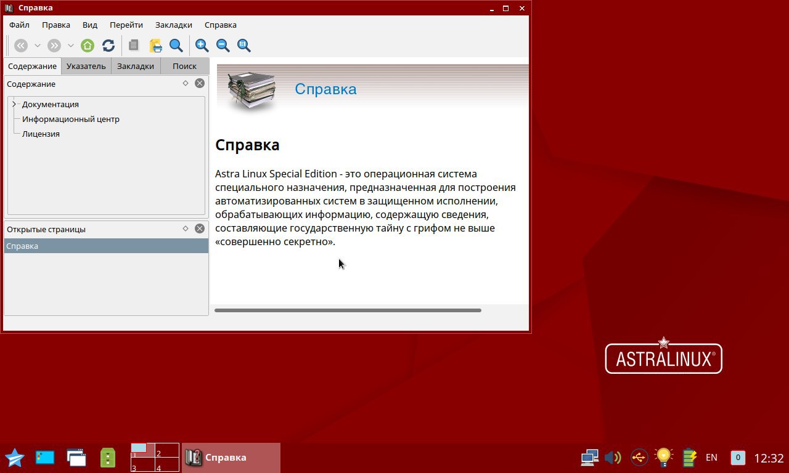789x473 pixels.
Task: Open the Файл menu
Action: pyautogui.click(x=19, y=25)
